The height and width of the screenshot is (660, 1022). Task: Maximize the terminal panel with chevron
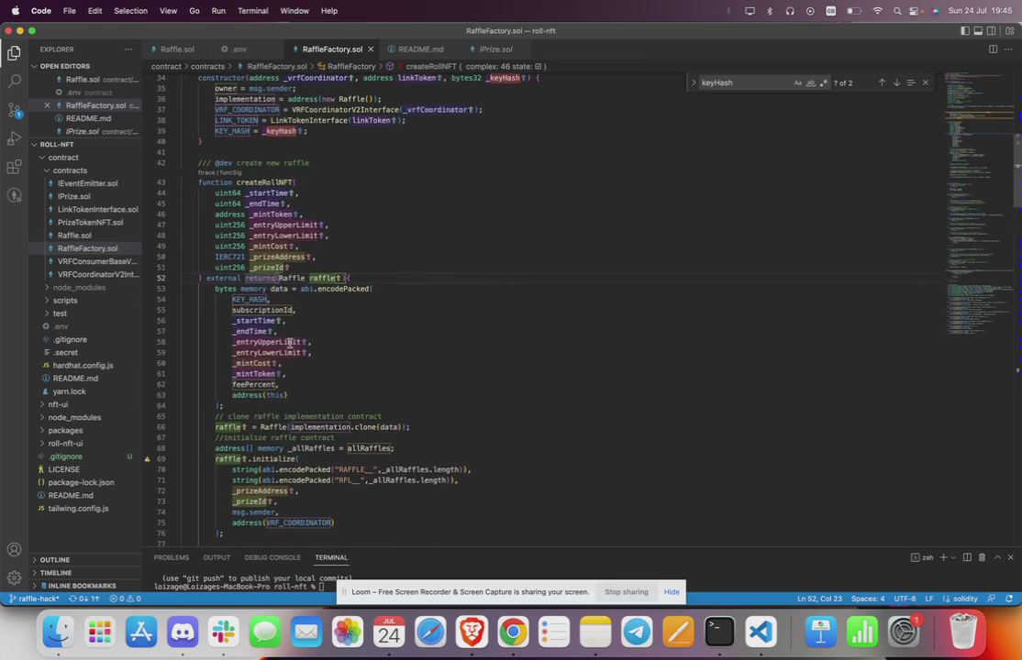[x=997, y=557]
